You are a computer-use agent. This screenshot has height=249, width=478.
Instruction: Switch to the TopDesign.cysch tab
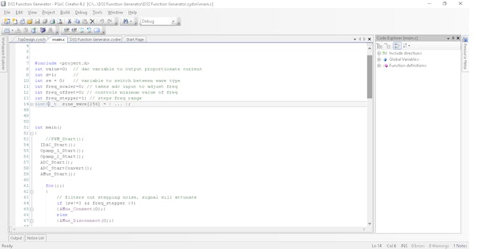31,39
